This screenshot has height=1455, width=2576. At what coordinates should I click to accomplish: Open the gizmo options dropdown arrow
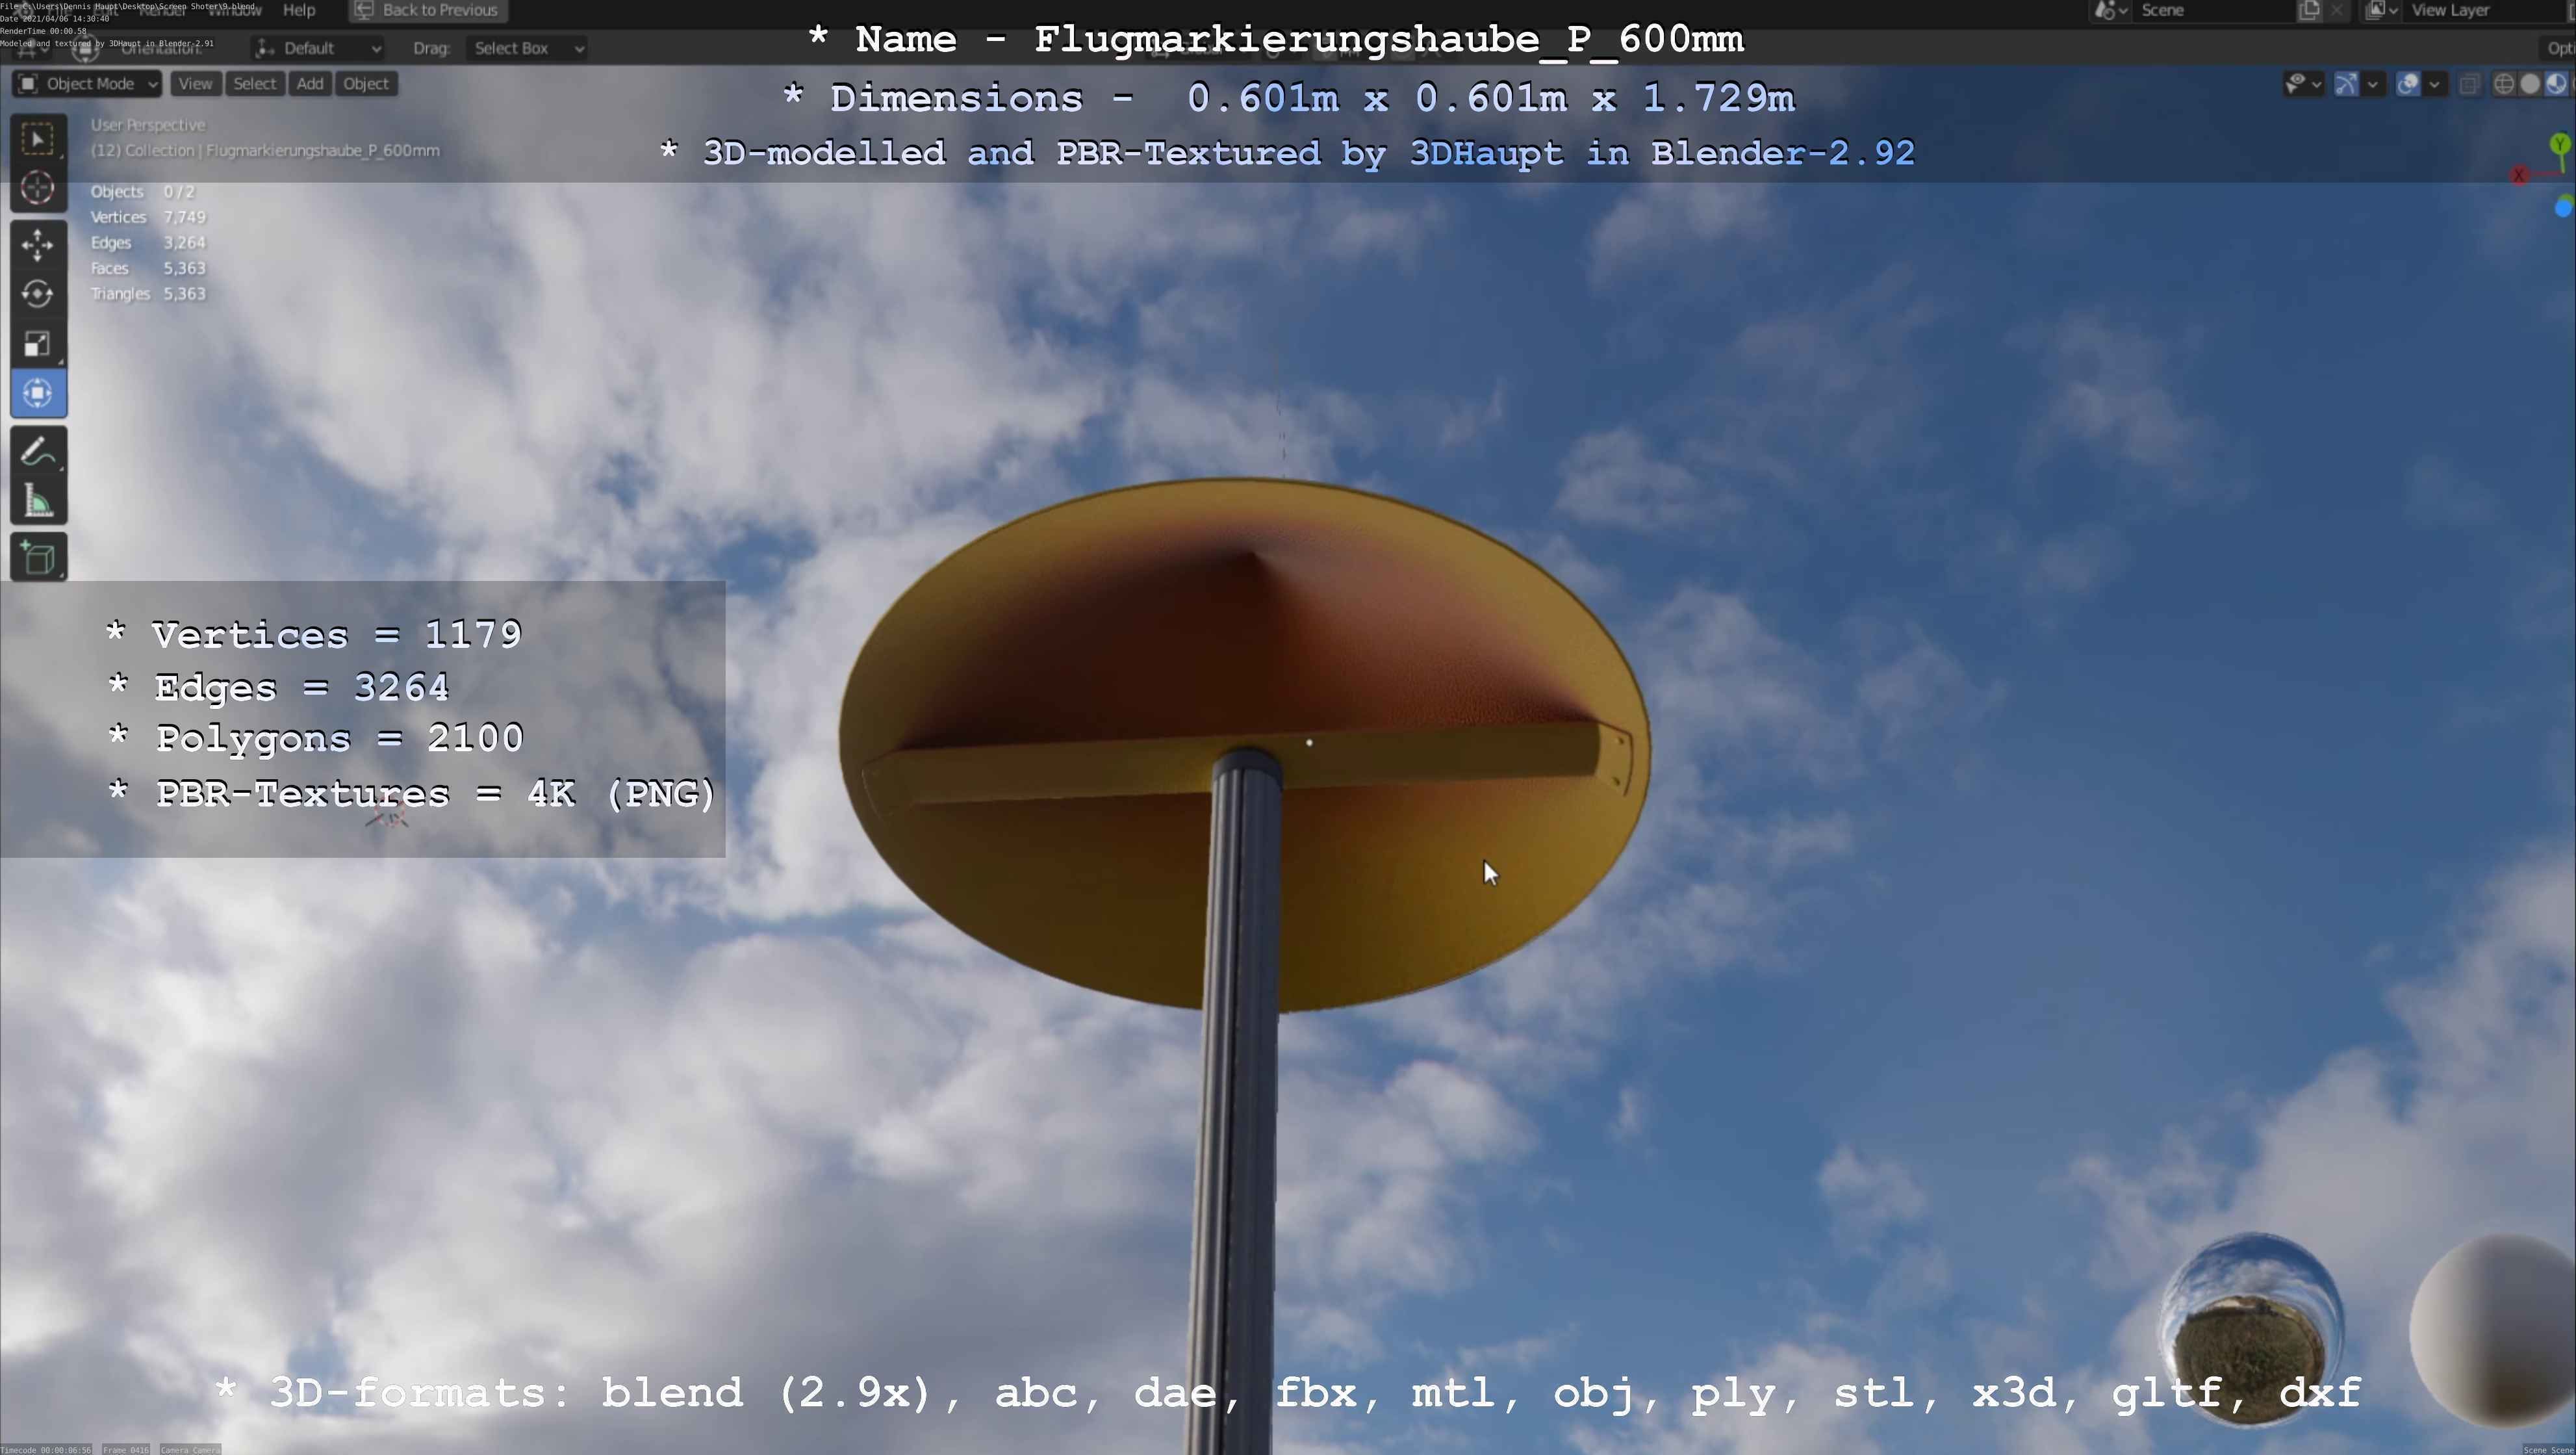2372,84
